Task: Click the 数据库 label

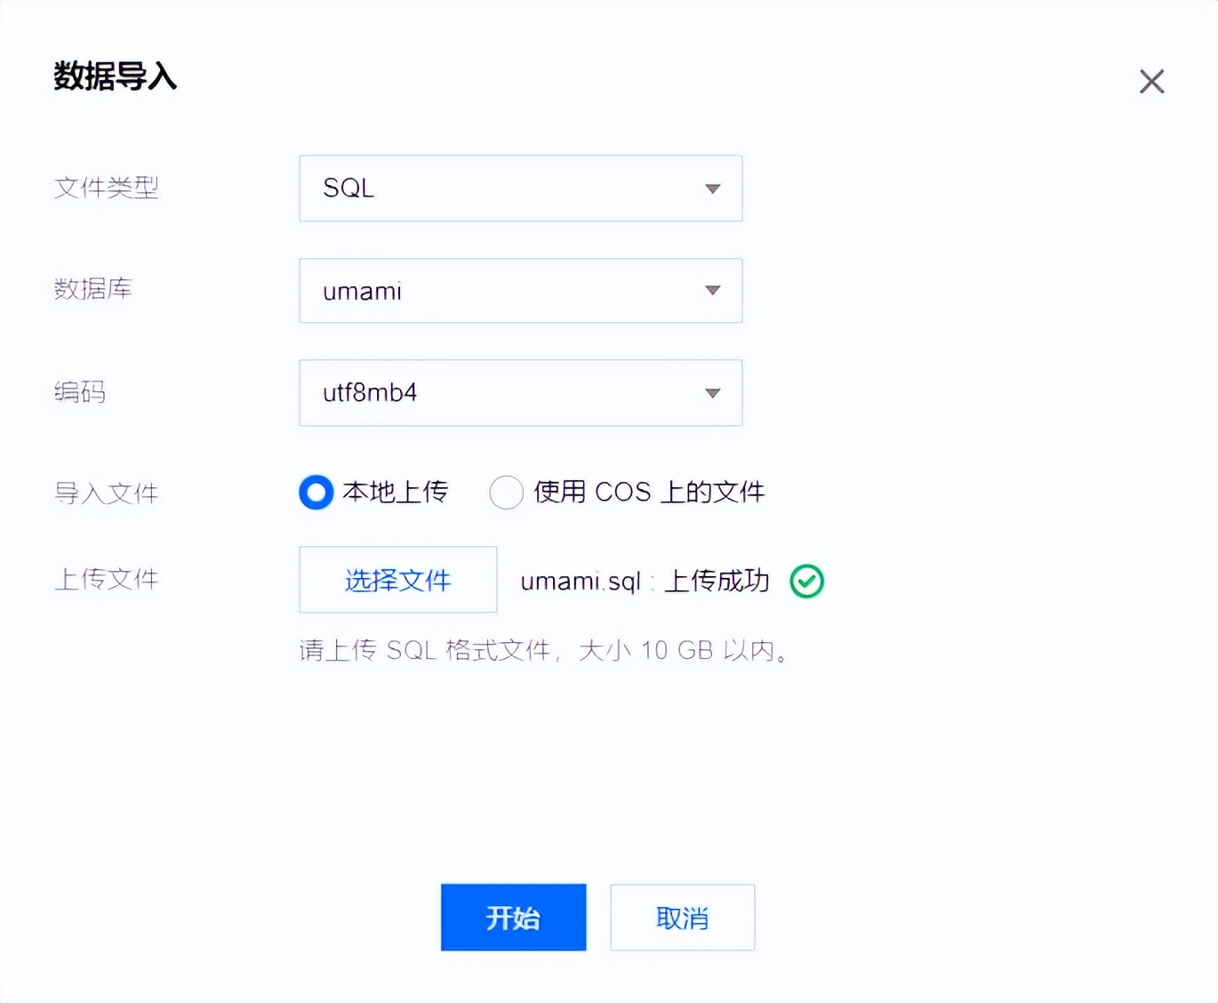Action: 92,289
